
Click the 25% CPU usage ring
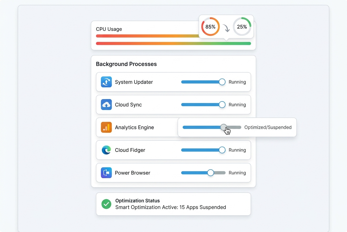tap(242, 27)
